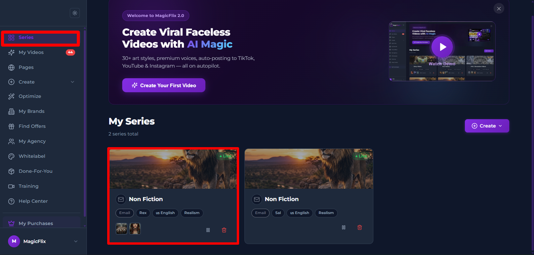Open Optimize with the magic wand icon

point(11,96)
